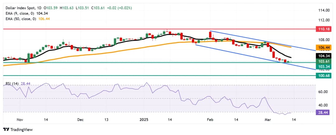The width and height of the screenshot is (336, 135).
Task: Click the Nov label on time axis
Action: coord(20,119)
